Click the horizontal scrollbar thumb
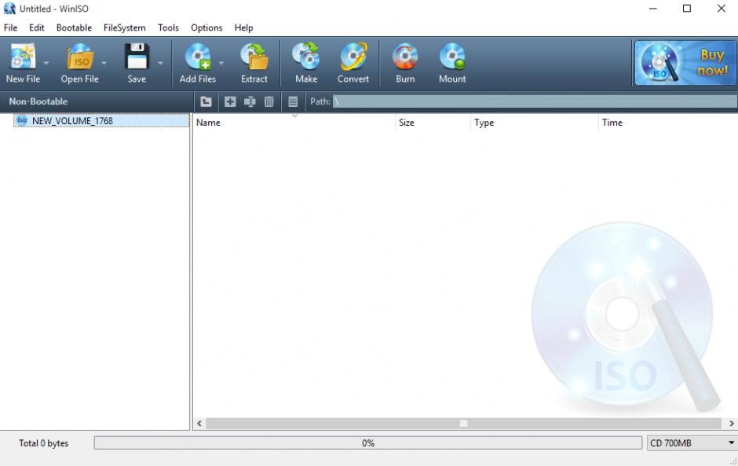This screenshot has width=738, height=466. [463, 424]
